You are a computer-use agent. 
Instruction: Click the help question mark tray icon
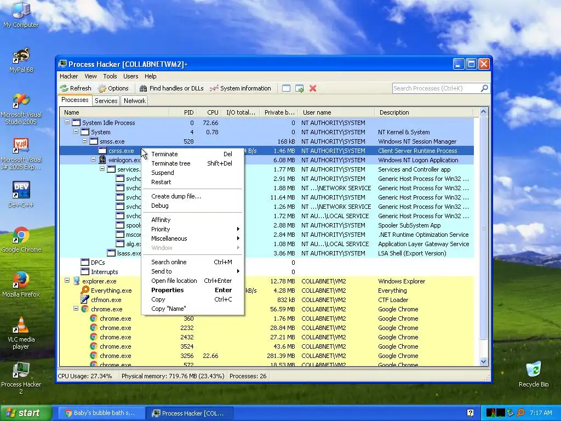471,413
